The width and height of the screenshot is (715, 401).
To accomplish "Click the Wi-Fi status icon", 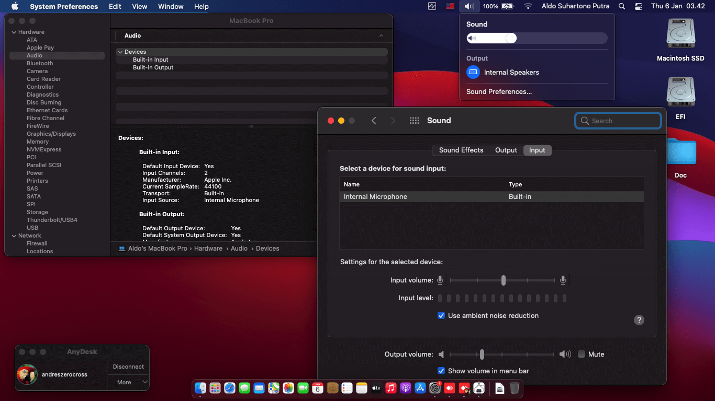I will (x=528, y=6).
